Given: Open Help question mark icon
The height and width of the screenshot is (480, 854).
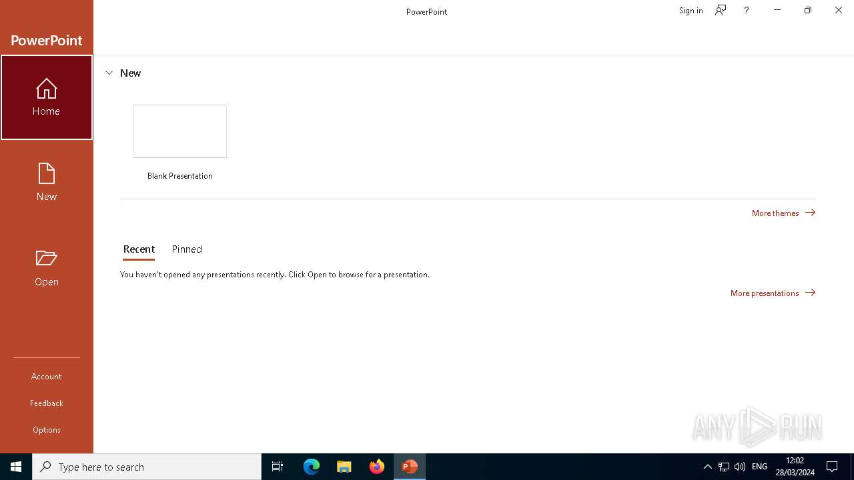Looking at the screenshot, I should pyautogui.click(x=747, y=11).
